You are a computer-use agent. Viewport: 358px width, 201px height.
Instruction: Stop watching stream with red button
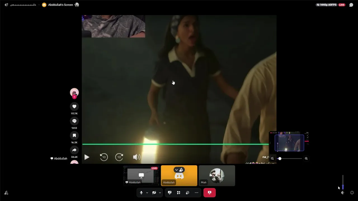point(209,193)
